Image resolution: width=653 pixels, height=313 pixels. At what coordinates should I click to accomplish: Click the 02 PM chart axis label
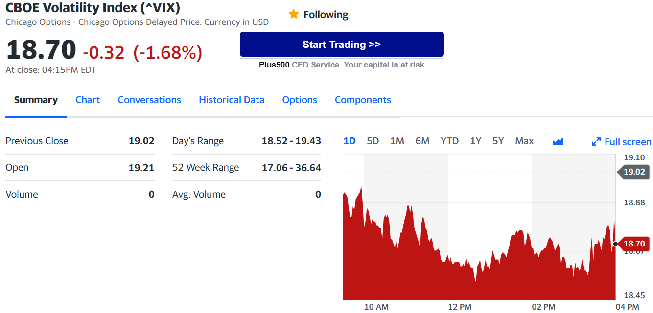(543, 307)
